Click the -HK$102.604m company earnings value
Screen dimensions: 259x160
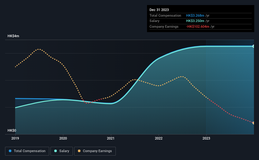pyautogui.click(x=197, y=26)
